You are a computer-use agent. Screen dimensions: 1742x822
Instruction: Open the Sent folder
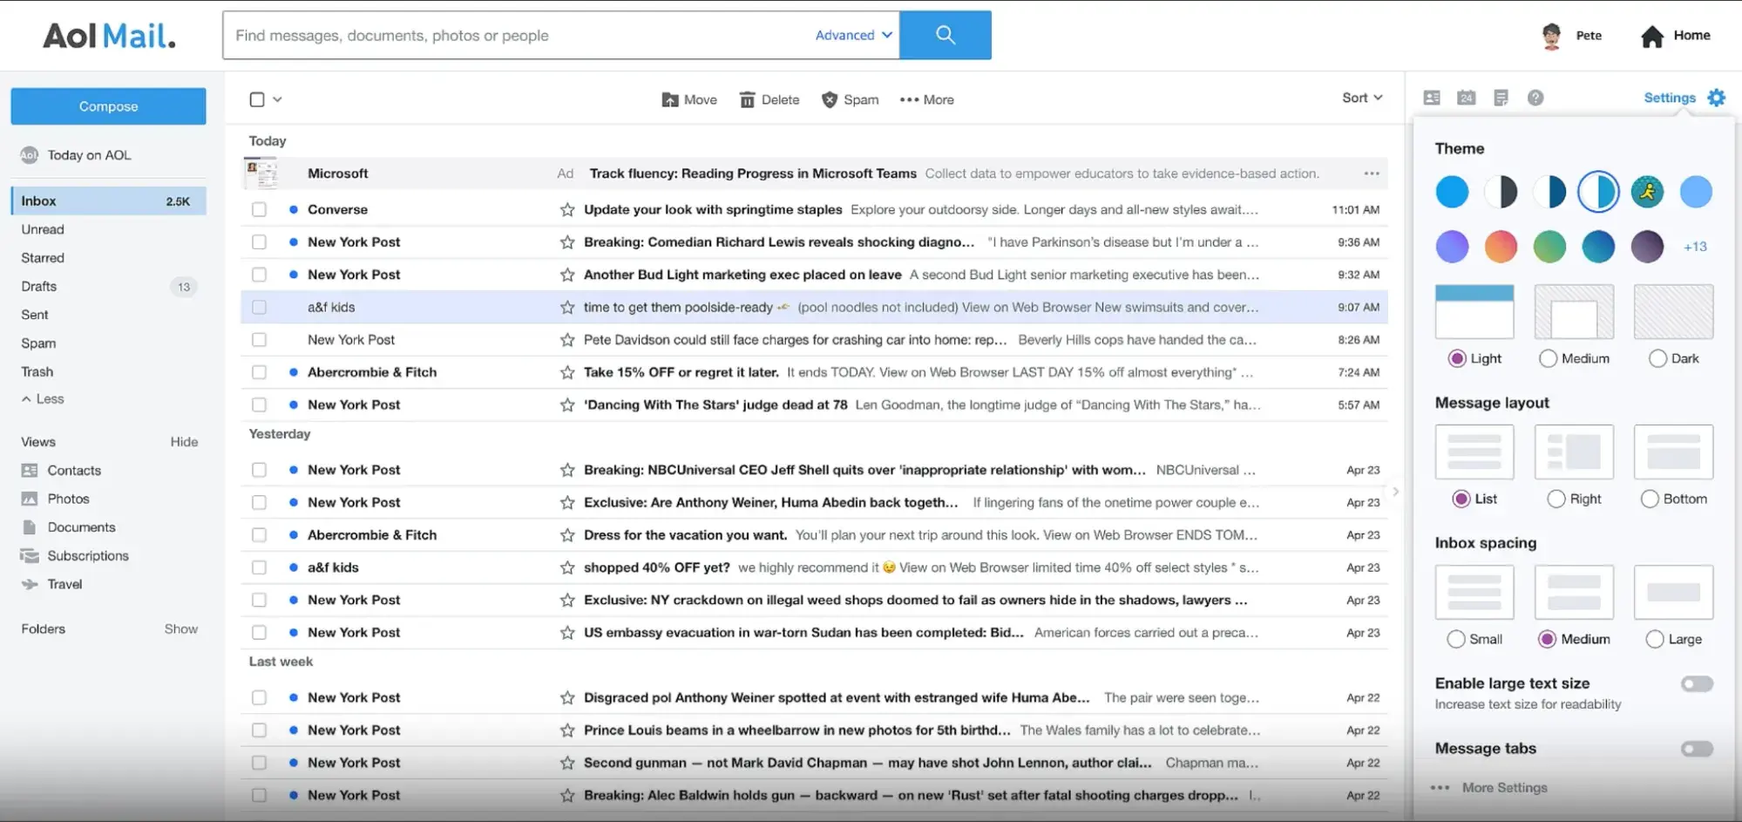pyautogui.click(x=35, y=315)
